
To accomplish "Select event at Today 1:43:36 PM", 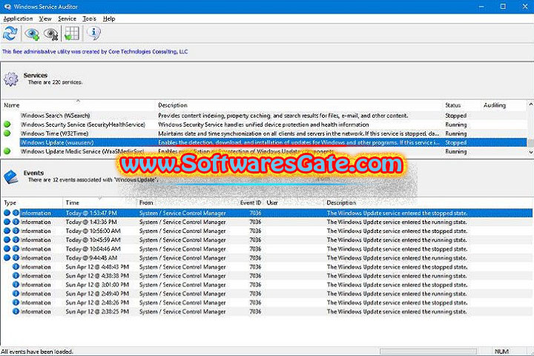I will (x=267, y=222).
